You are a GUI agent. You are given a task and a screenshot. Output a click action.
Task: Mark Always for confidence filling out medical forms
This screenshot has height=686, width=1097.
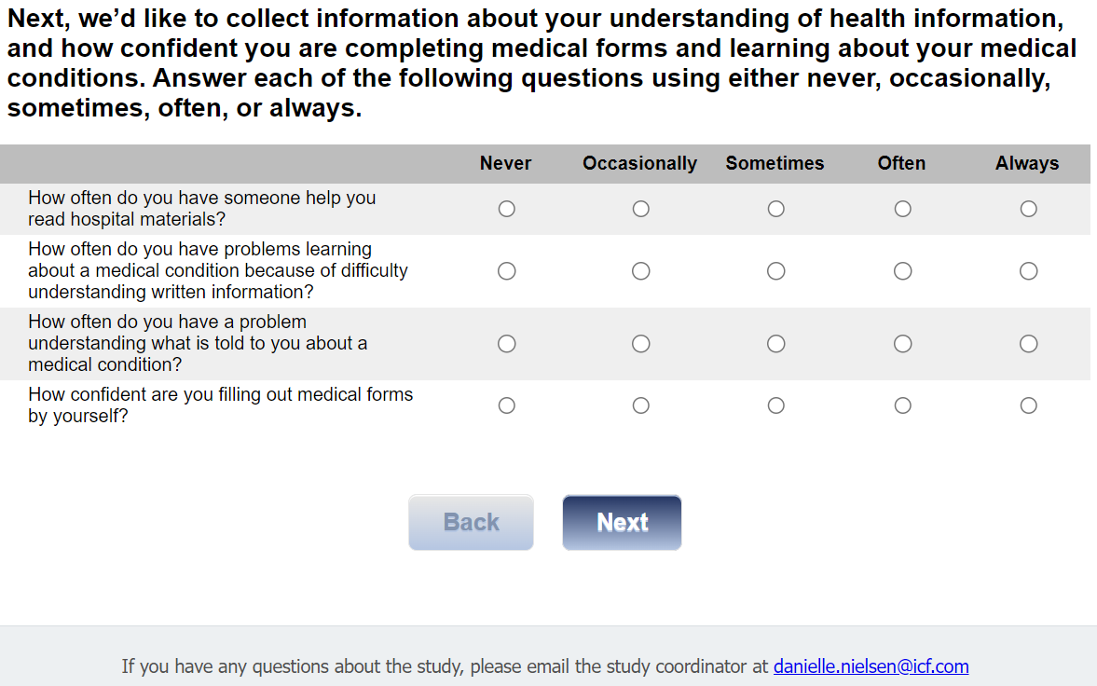coord(1028,405)
